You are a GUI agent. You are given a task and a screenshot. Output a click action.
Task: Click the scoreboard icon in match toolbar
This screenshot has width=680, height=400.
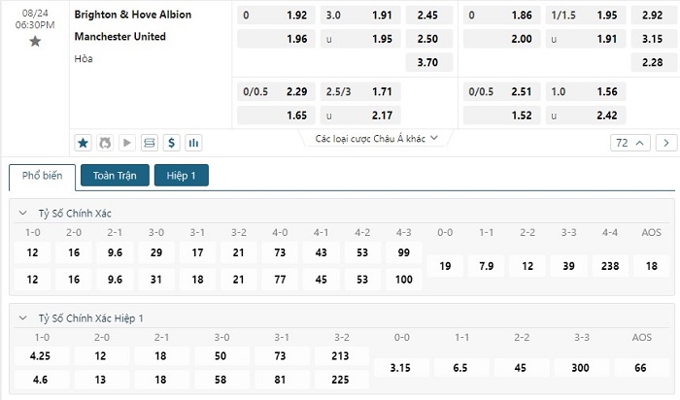[x=149, y=143]
